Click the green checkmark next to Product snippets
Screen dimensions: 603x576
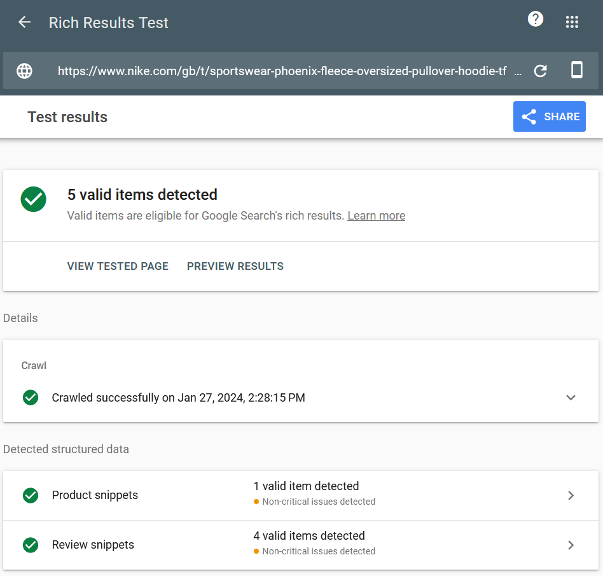click(30, 495)
